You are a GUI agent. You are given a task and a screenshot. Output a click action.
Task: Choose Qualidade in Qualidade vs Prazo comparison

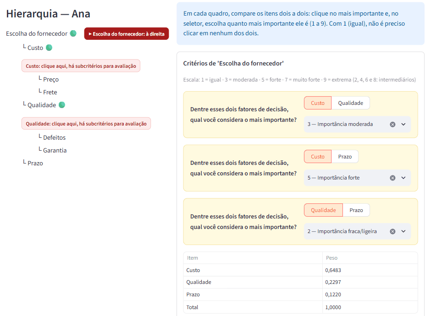coord(324,210)
